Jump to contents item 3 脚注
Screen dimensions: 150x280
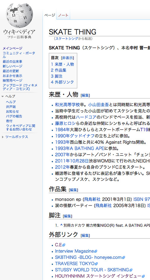point(57,76)
